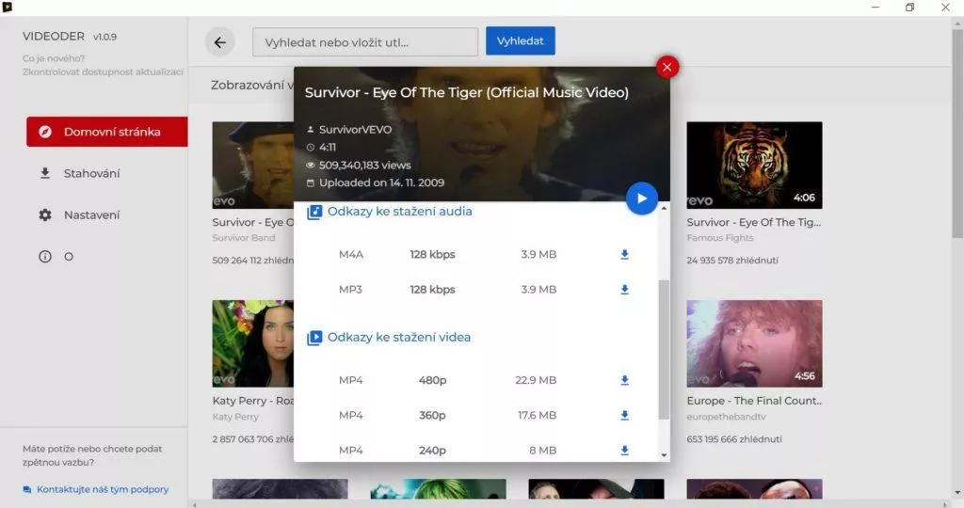
Task: Click Kontaktujte náš tým podpory link
Action: click(x=102, y=489)
